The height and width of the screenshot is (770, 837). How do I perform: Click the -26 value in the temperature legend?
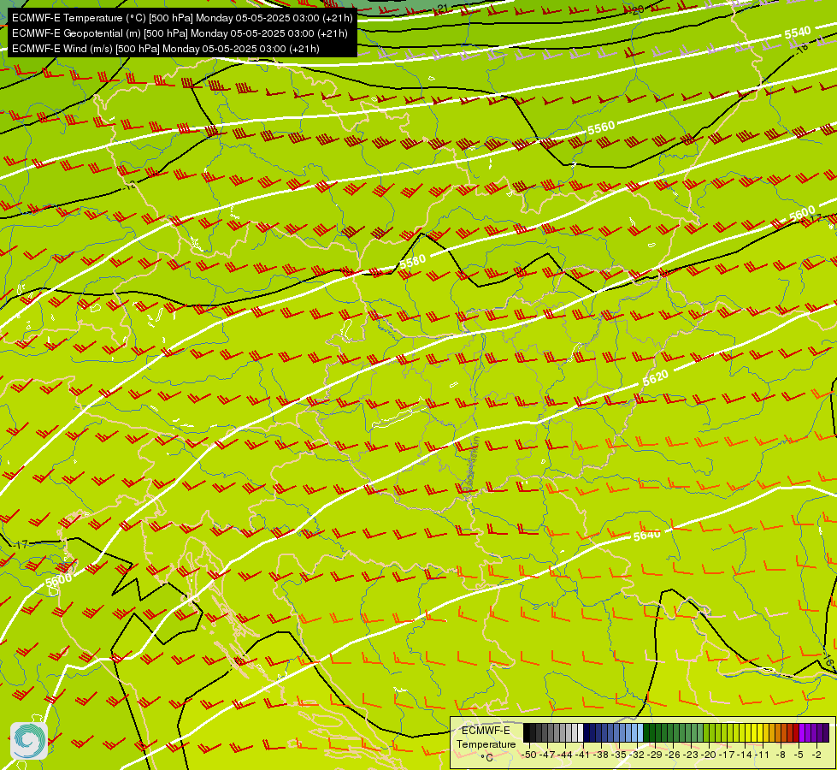pos(673,755)
